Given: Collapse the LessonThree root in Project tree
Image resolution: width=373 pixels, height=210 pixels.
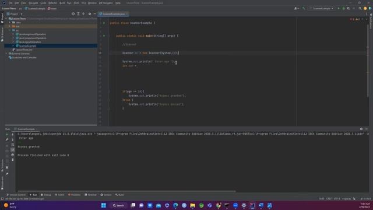Looking at the screenshot, I should tap(6, 19).
